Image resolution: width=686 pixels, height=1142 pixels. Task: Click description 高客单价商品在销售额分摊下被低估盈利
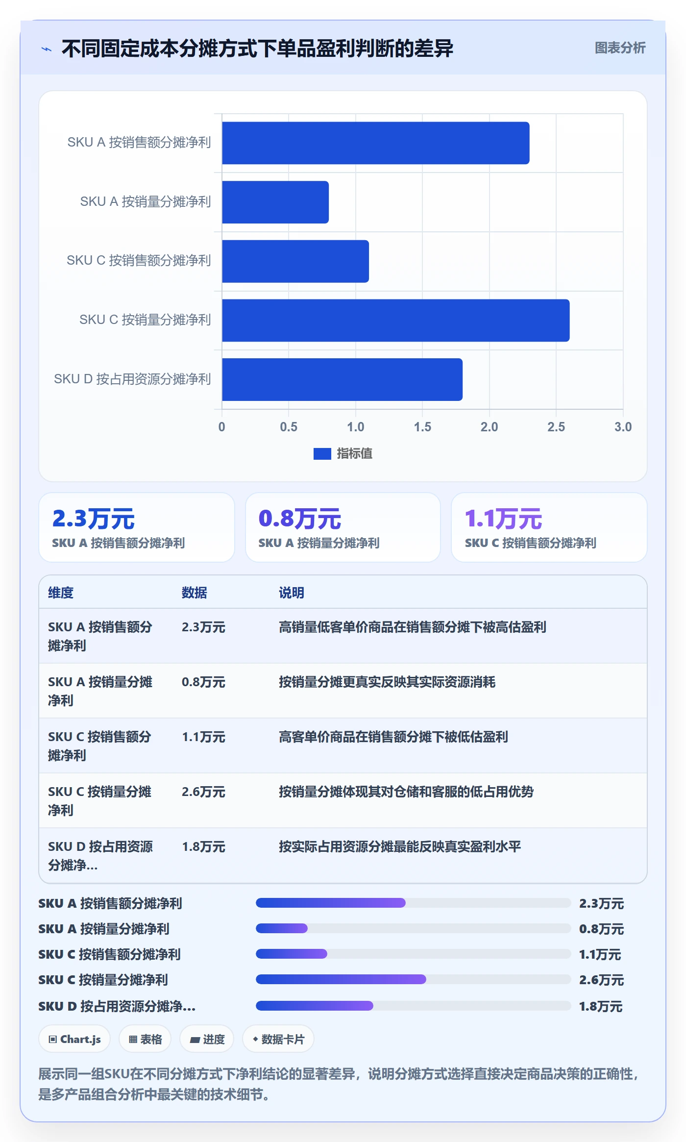coord(393,737)
